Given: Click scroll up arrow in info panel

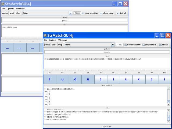Looking at the screenshot, I should coord(169,111).
